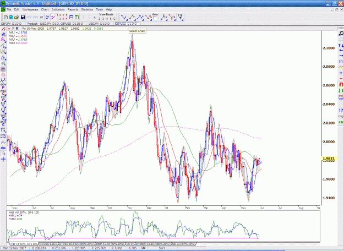Screen dimensions: 344x251
Task: Select the red trend line tool
Action: [3, 29]
